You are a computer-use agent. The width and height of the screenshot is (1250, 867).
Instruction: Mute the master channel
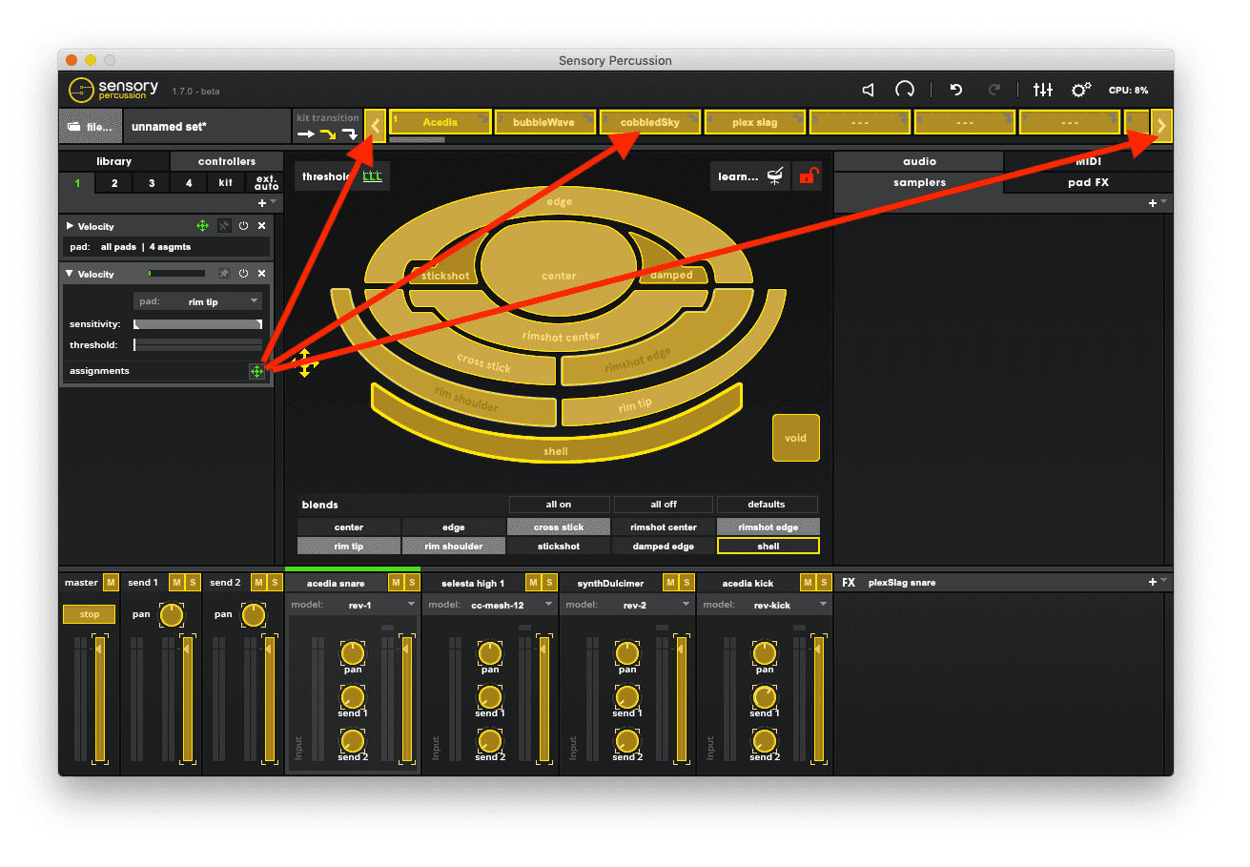point(111,583)
